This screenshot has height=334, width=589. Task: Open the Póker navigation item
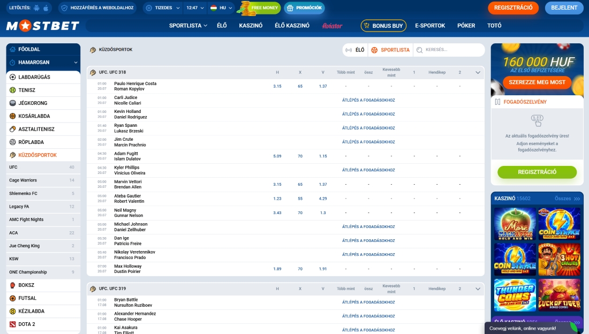point(466,26)
